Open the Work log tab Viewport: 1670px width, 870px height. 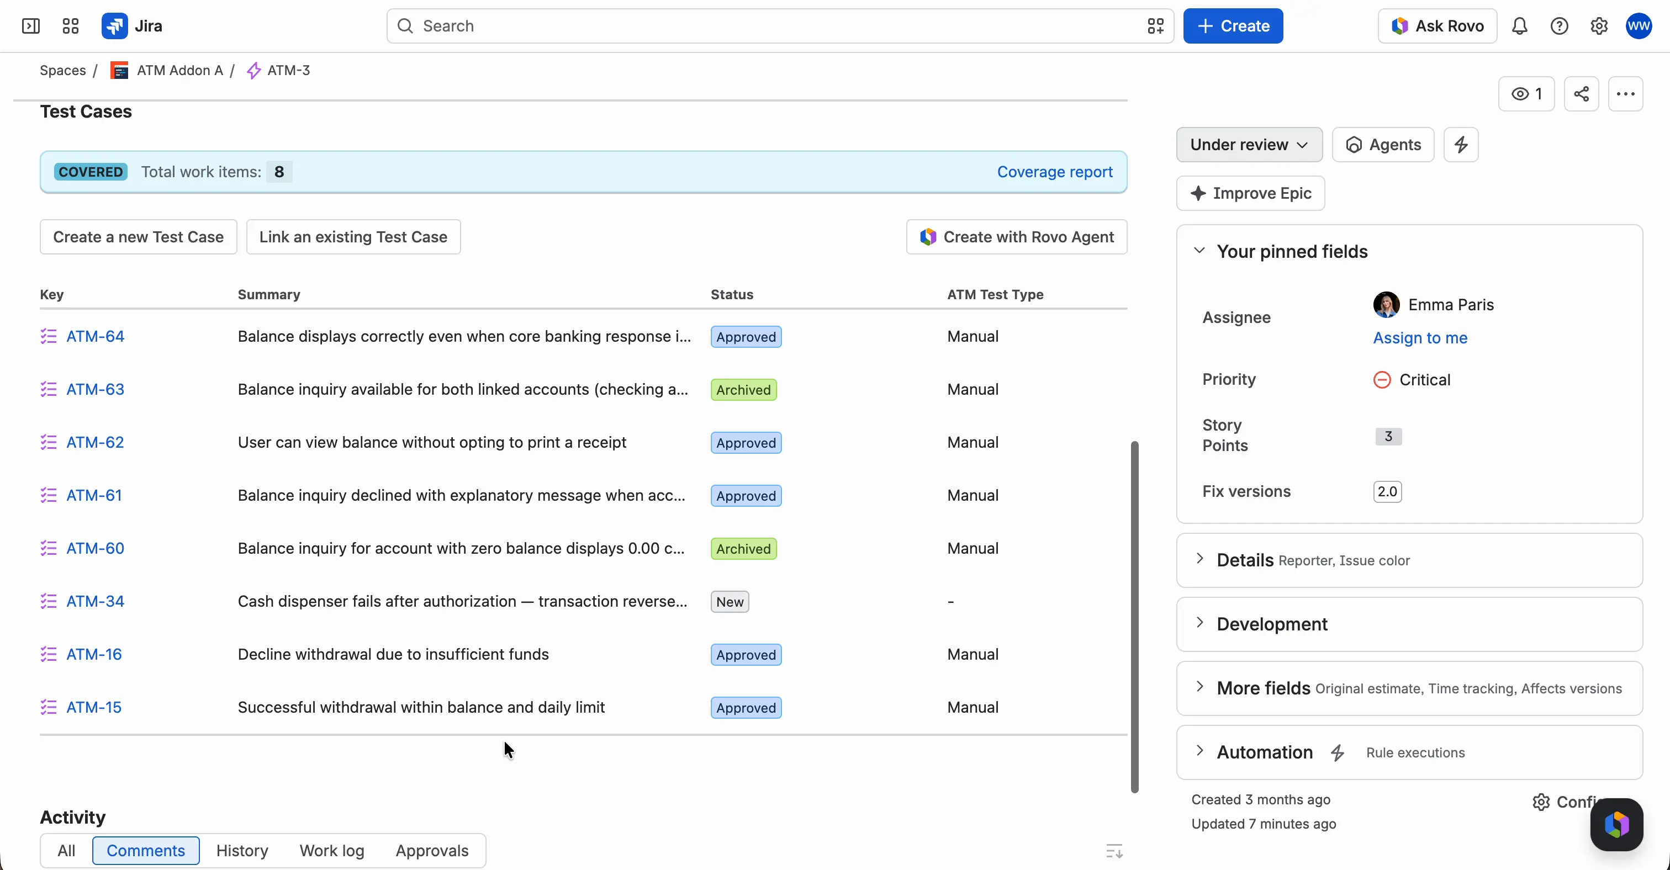click(332, 851)
